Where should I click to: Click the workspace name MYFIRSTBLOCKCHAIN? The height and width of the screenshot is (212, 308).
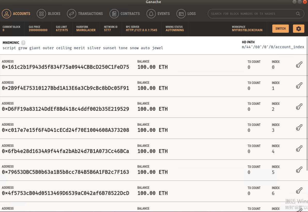coord(247,30)
